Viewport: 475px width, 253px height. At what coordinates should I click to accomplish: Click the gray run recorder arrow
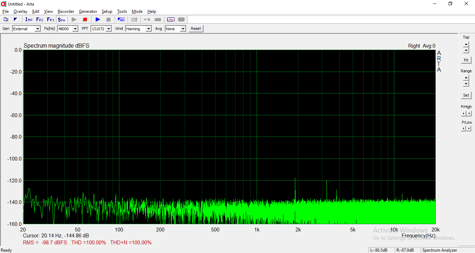[x=74, y=19]
